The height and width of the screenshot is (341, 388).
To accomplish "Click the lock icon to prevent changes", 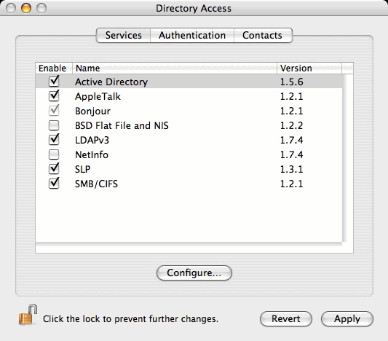I will [x=28, y=315].
